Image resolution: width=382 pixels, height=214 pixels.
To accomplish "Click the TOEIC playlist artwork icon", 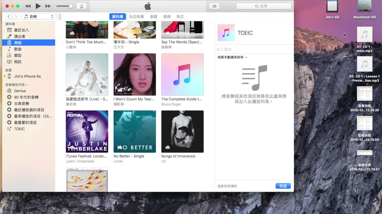I will (x=226, y=33).
